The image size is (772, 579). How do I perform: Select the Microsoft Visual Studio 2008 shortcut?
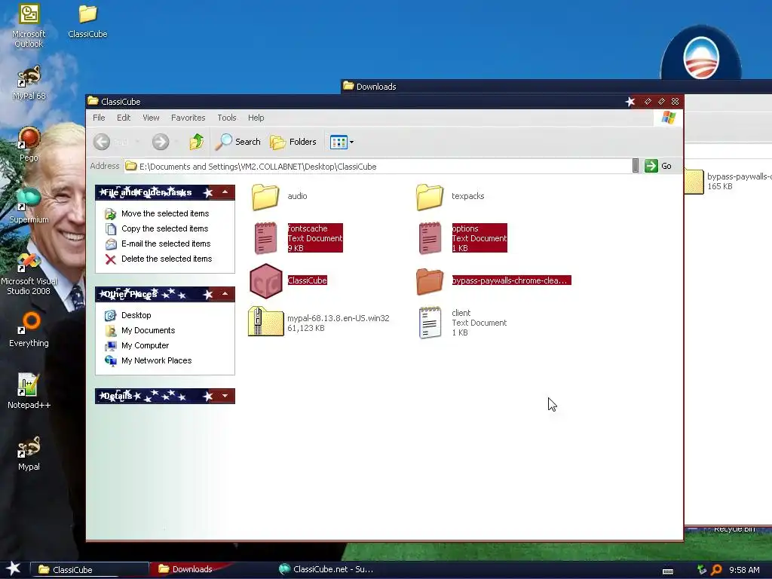click(x=29, y=273)
